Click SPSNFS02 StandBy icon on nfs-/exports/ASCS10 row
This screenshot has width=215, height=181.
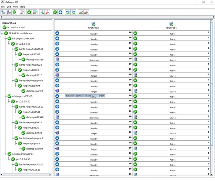[x=57, y=38]
